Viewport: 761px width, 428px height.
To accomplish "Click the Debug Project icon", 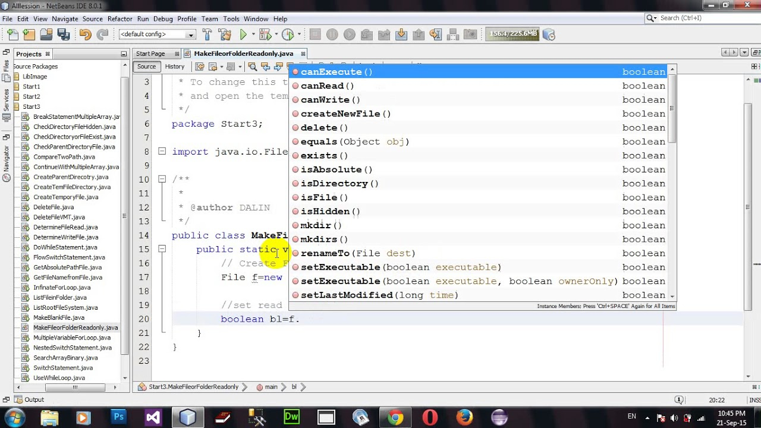I will point(264,34).
